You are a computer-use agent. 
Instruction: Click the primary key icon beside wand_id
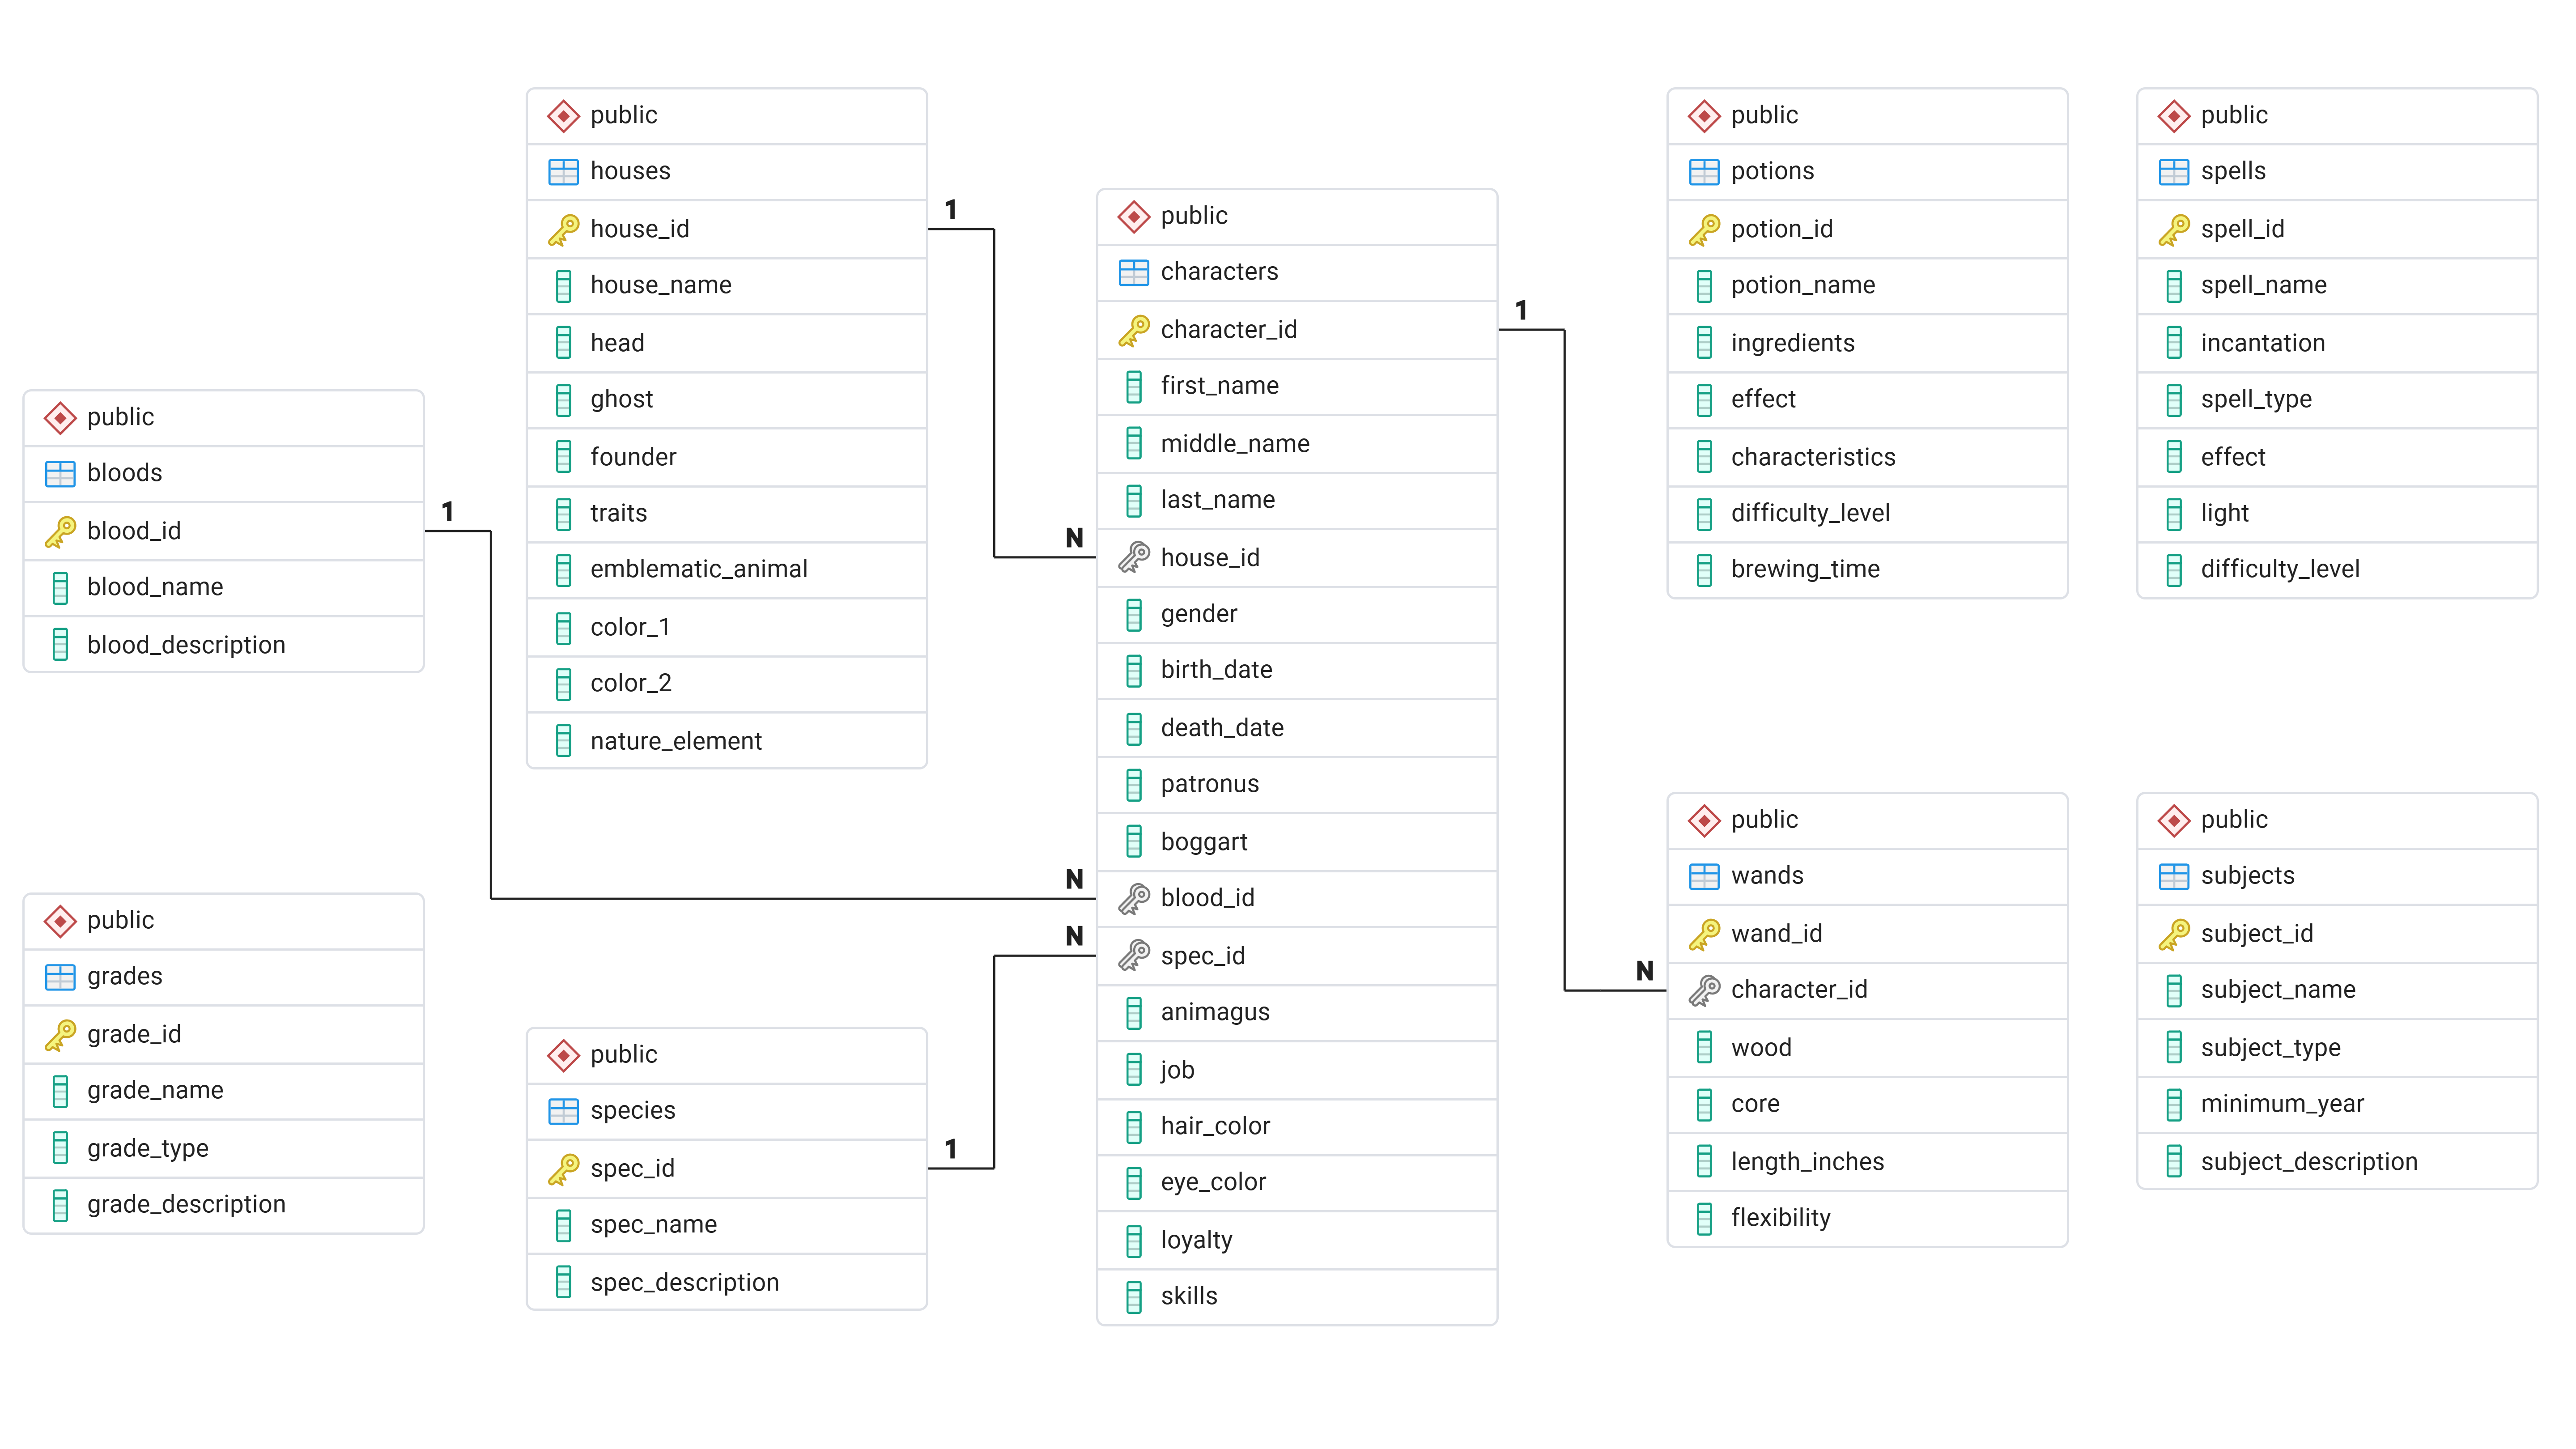(x=1703, y=934)
